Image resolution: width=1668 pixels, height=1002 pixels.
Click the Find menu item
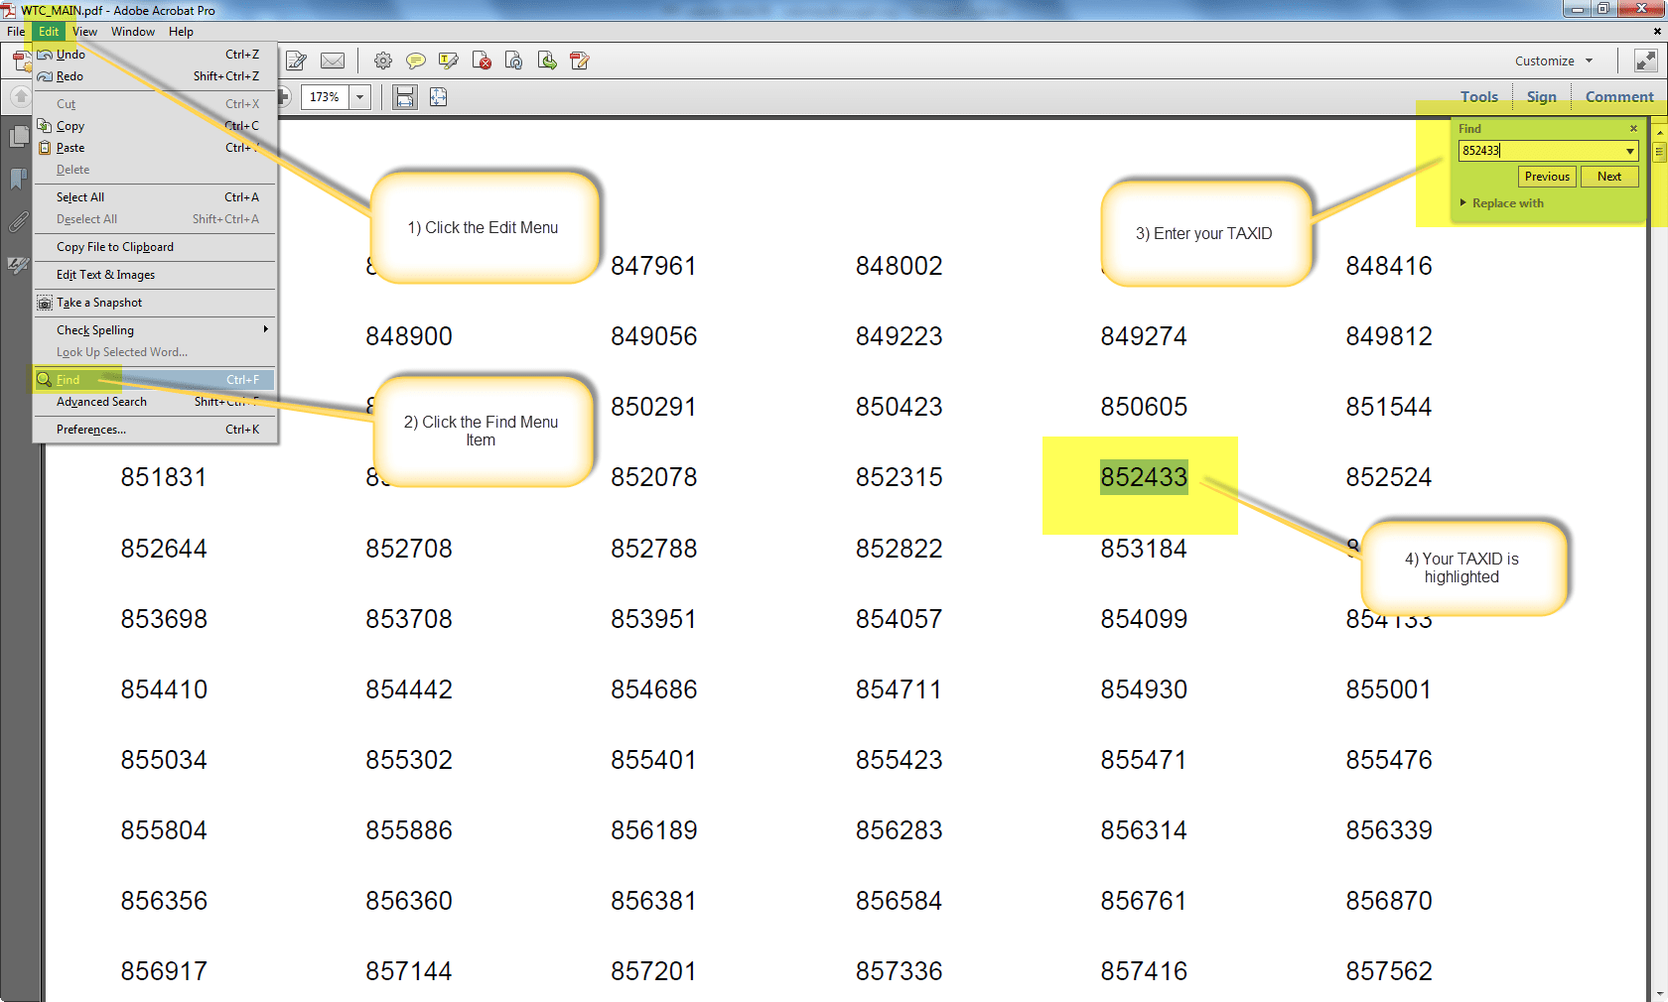155,380
